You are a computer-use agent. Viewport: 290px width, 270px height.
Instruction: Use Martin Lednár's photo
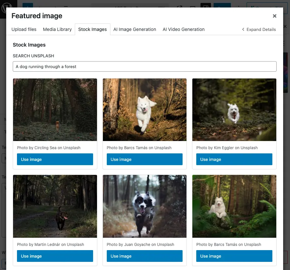click(x=55, y=256)
